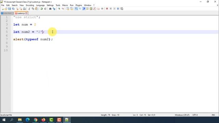Click the Save All toolbar icon
This screenshot has height=123, width=219.
coord(13,9)
